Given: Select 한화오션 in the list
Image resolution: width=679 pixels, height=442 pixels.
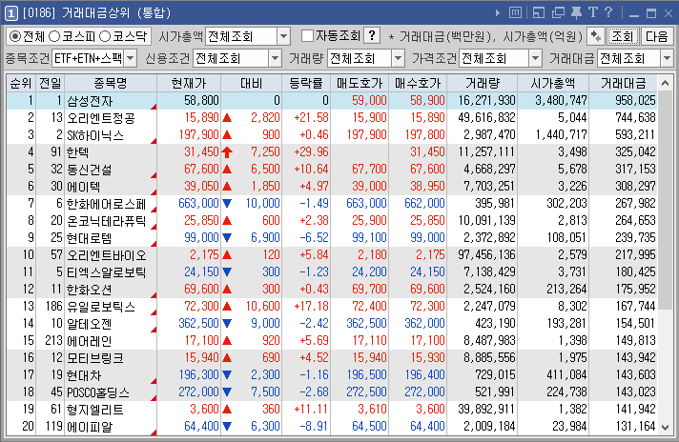Looking at the screenshot, I should [90, 290].
